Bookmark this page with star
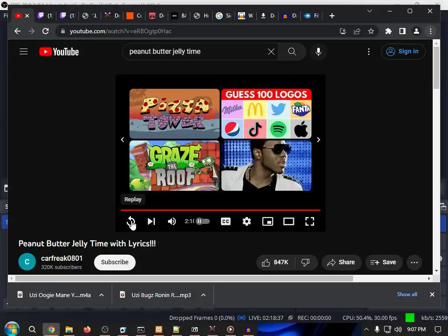This screenshot has width=448, height=336. tap(371, 31)
